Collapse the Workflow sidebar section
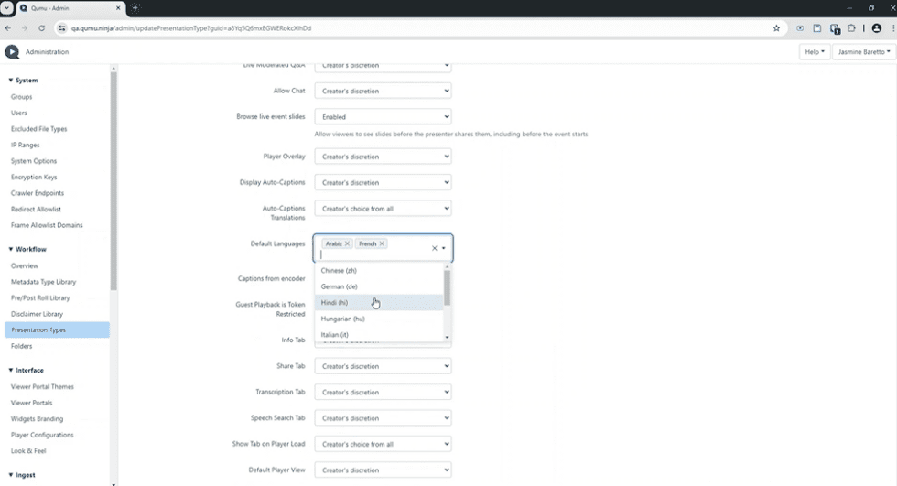Image resolution: width=897 pixels, height=486 pixels. [x=11, y=249]
